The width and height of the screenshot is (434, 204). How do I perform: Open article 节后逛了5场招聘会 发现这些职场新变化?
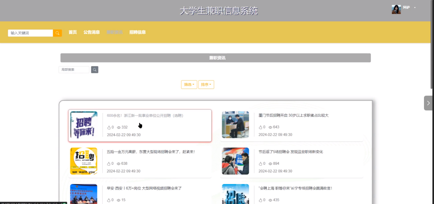point(291,152)
